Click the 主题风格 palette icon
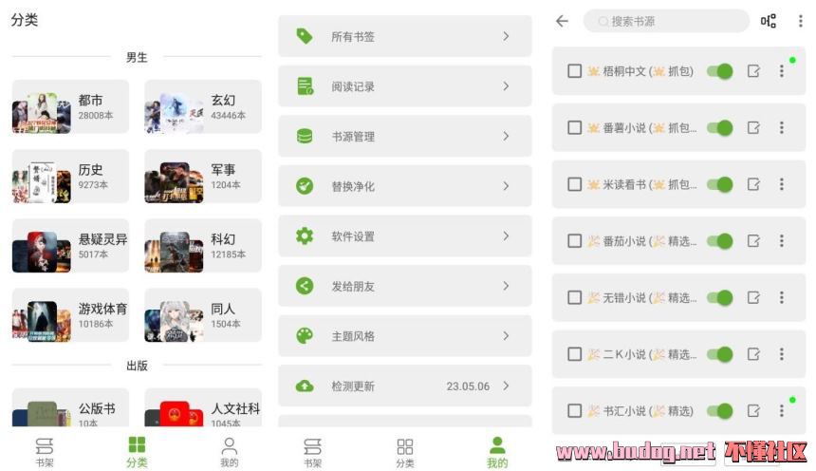This screenshot has height=471, width=816. 305,336
